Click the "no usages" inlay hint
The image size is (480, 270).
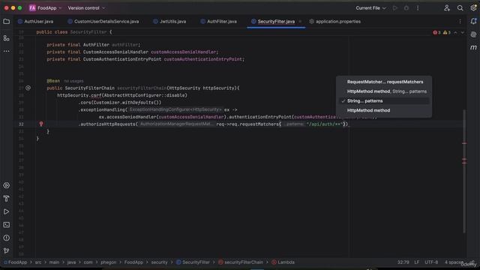(x=73, y=81)
